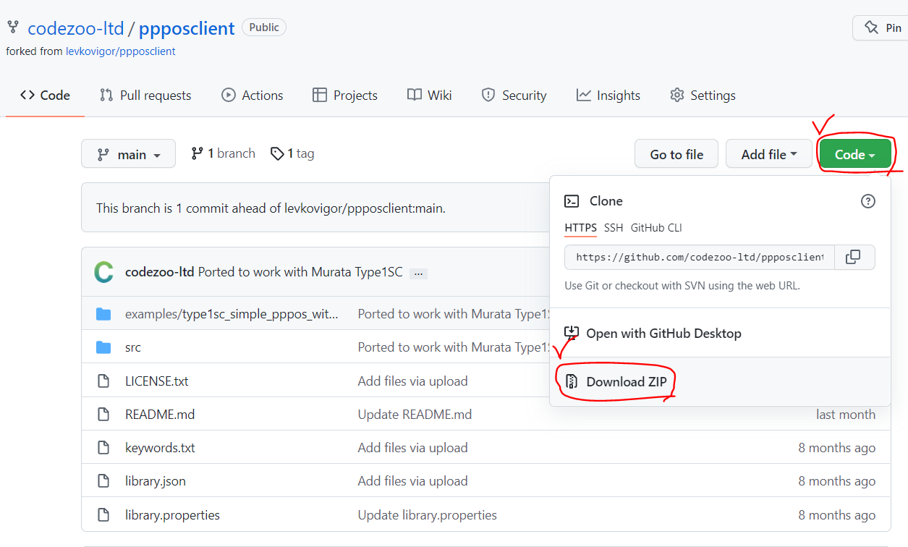Open the Actions tab
The width and height of the screenshot is (908, 547).
(253, 96)
